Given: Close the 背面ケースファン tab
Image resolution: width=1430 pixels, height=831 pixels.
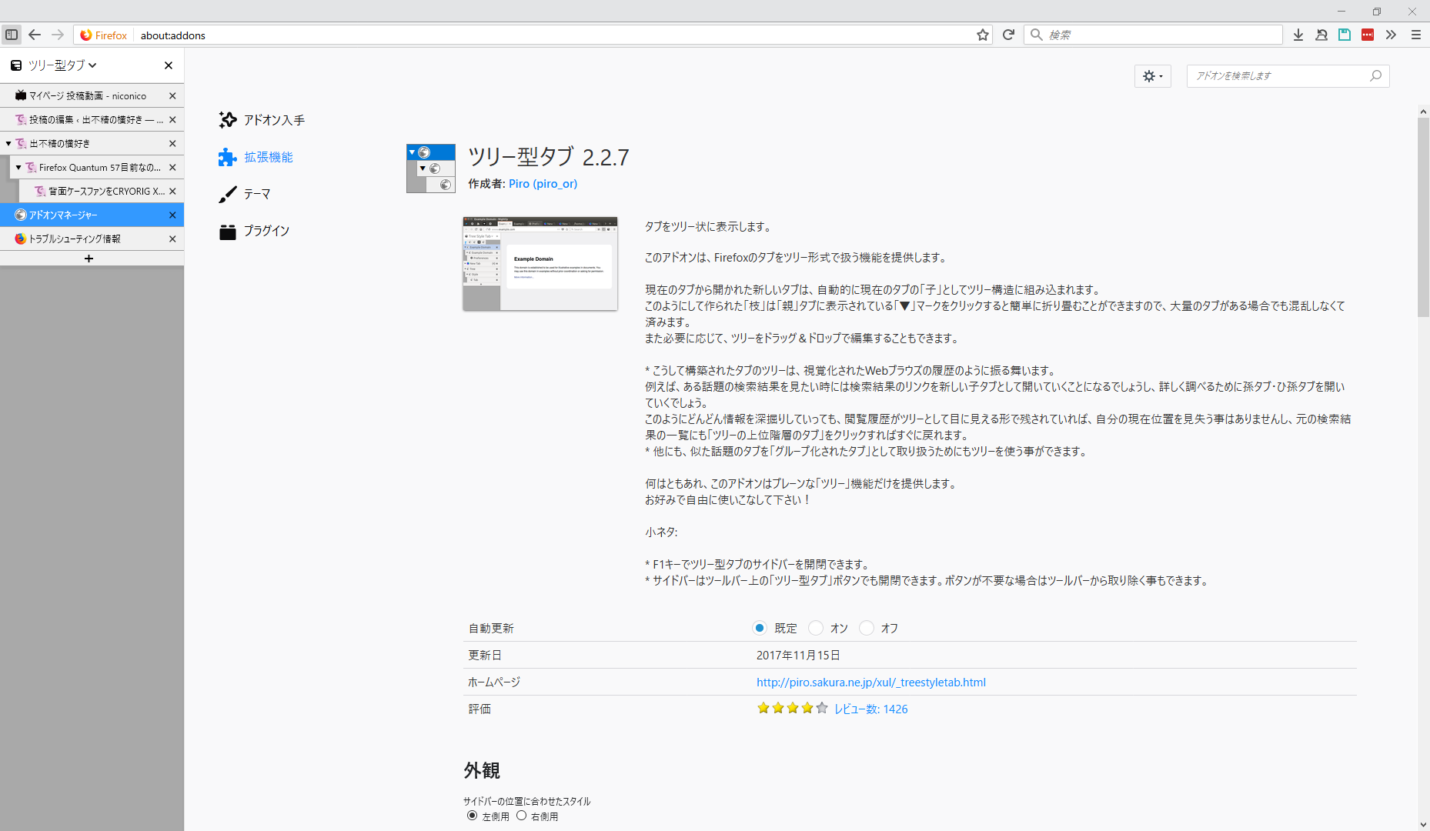Looking at the screenshot, I should click(x=172, y=192).
